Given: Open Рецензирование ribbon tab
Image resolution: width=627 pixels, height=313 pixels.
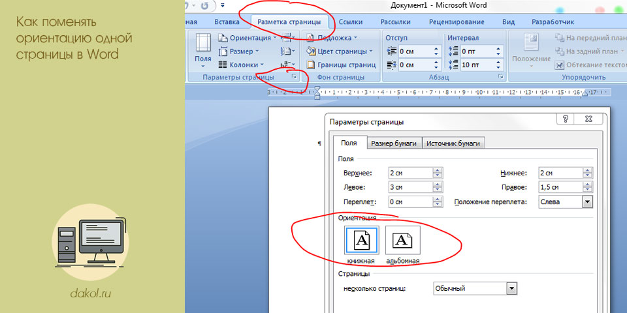Looking at the screenshot, I should tap(457, 22).
